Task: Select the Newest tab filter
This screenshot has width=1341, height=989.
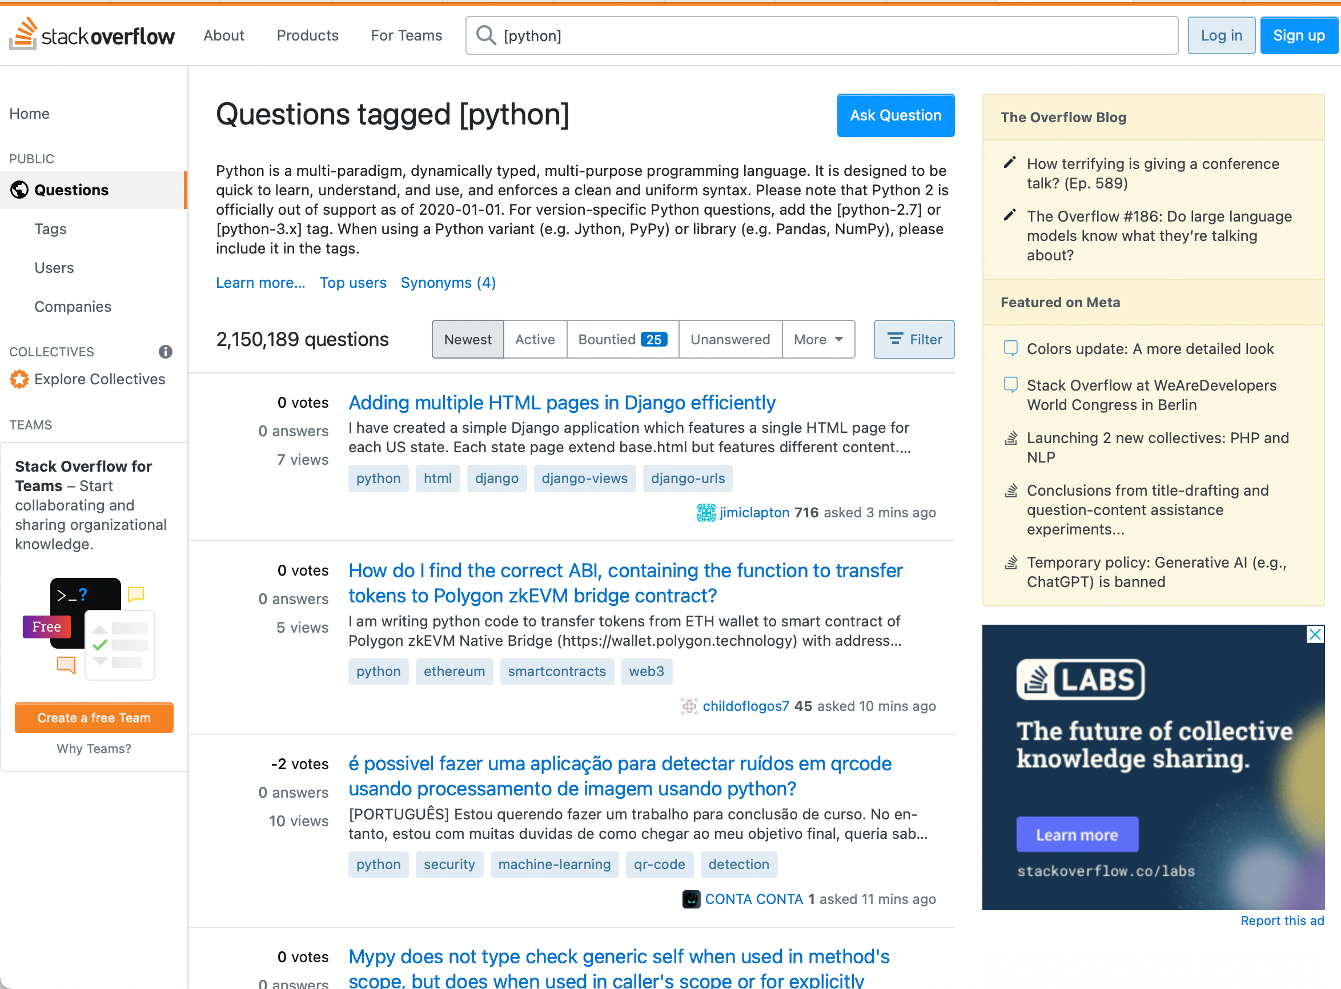Action: pos(468,337)
